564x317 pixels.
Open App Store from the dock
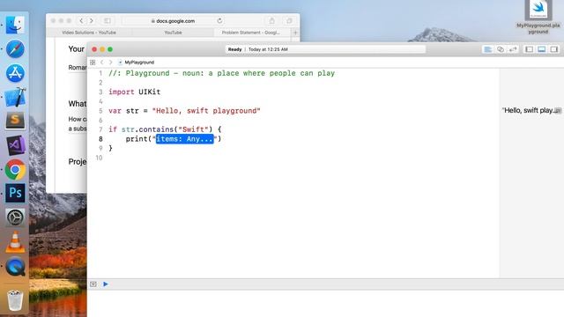[x=15, y=73]
